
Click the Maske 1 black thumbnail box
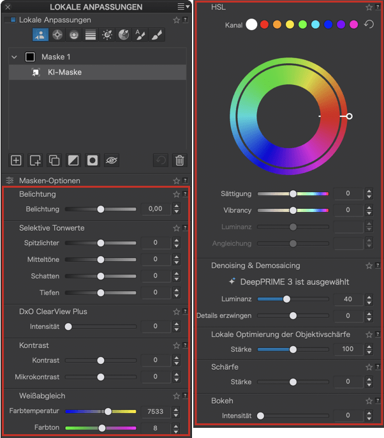[x=30, y=57]
